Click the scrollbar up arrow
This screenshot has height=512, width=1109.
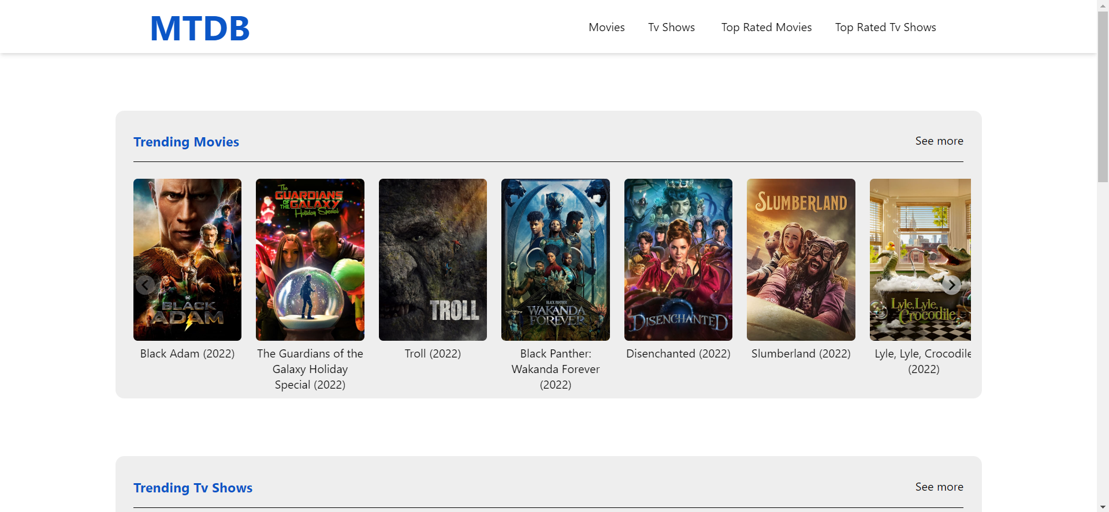(1103, 5)
